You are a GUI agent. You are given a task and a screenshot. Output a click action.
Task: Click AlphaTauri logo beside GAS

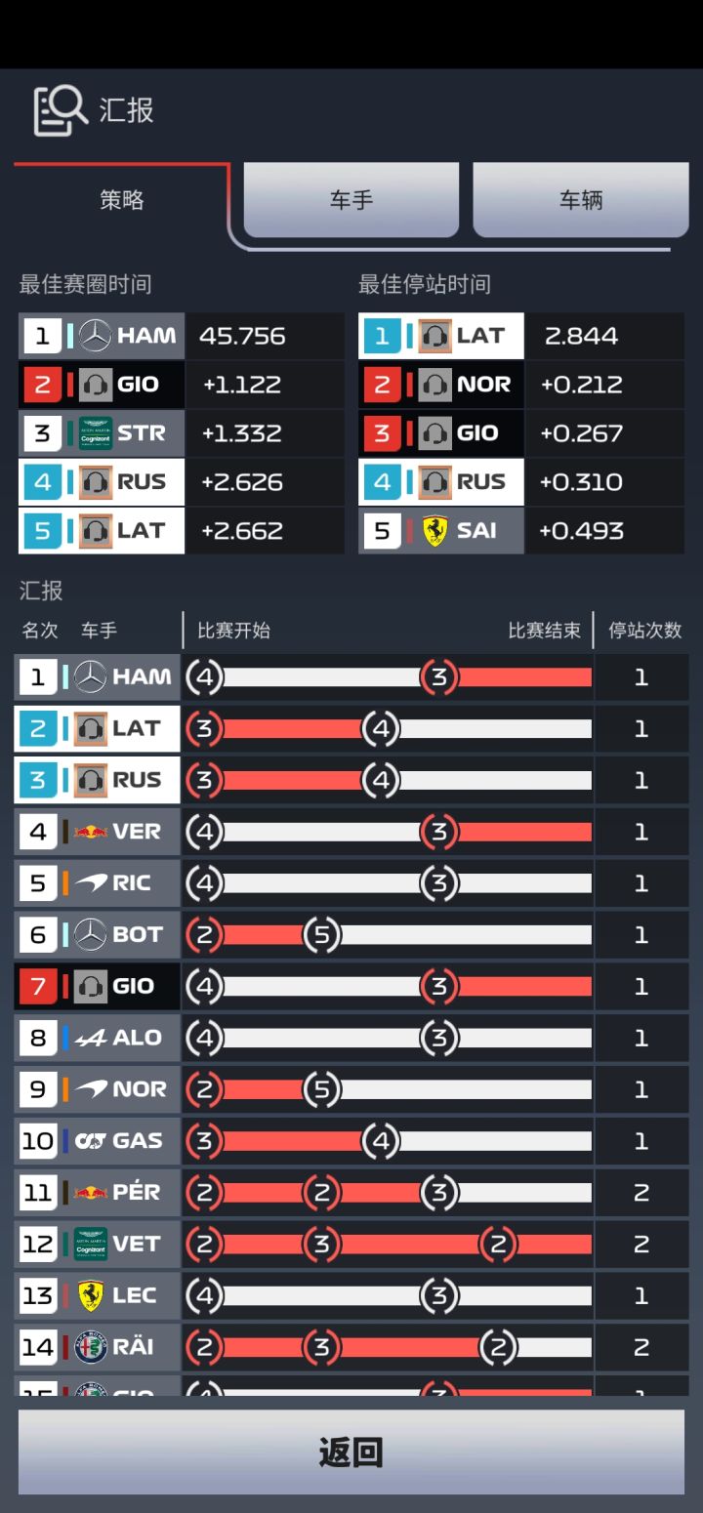point(91,1141)
